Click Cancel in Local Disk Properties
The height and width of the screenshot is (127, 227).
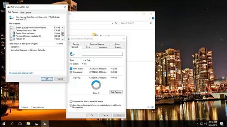tap(105, 115)
